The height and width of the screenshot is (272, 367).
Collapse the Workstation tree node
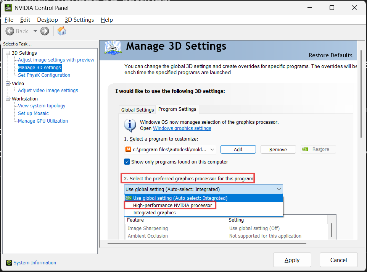click(8, 99)
